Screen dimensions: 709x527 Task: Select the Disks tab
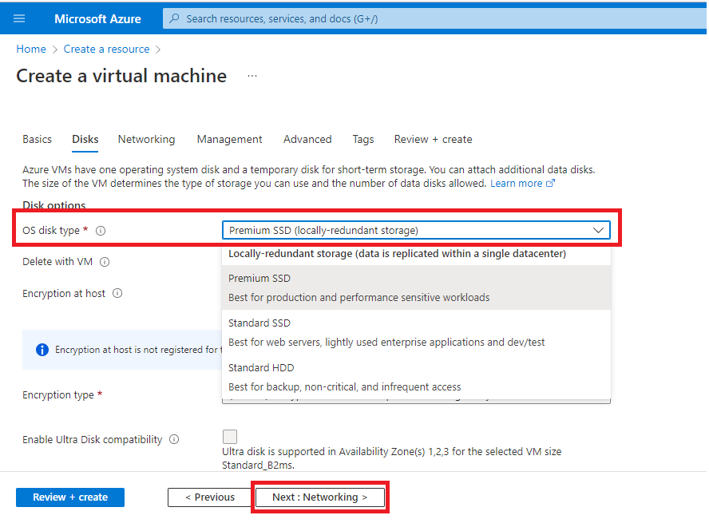click(x=85, y=139)
